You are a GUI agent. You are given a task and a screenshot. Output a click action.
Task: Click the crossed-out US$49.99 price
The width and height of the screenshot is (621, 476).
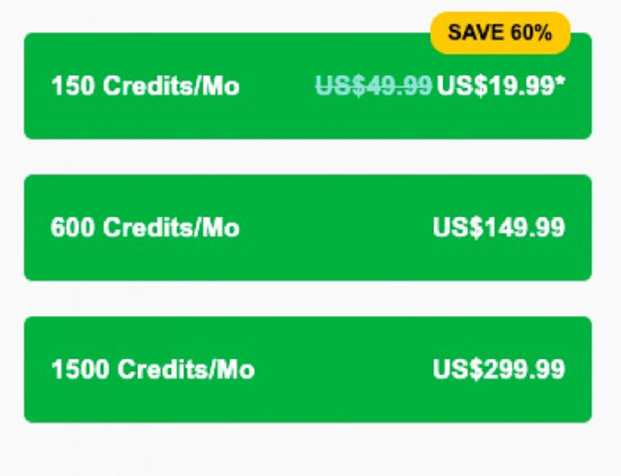coord(373,86)
